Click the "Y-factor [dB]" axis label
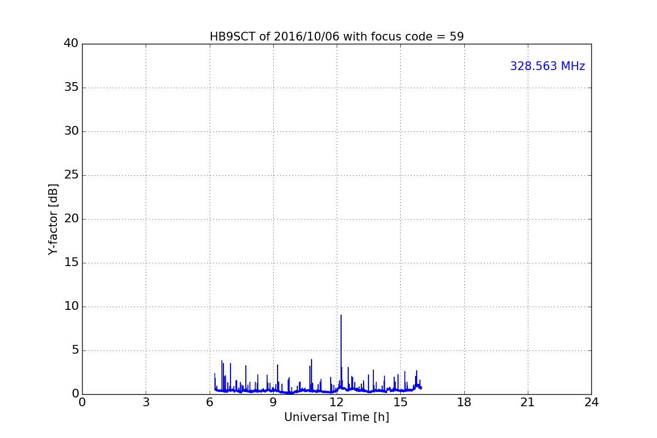Image resolution: width=657 pixels, height=438 pixels. point(53,219)
